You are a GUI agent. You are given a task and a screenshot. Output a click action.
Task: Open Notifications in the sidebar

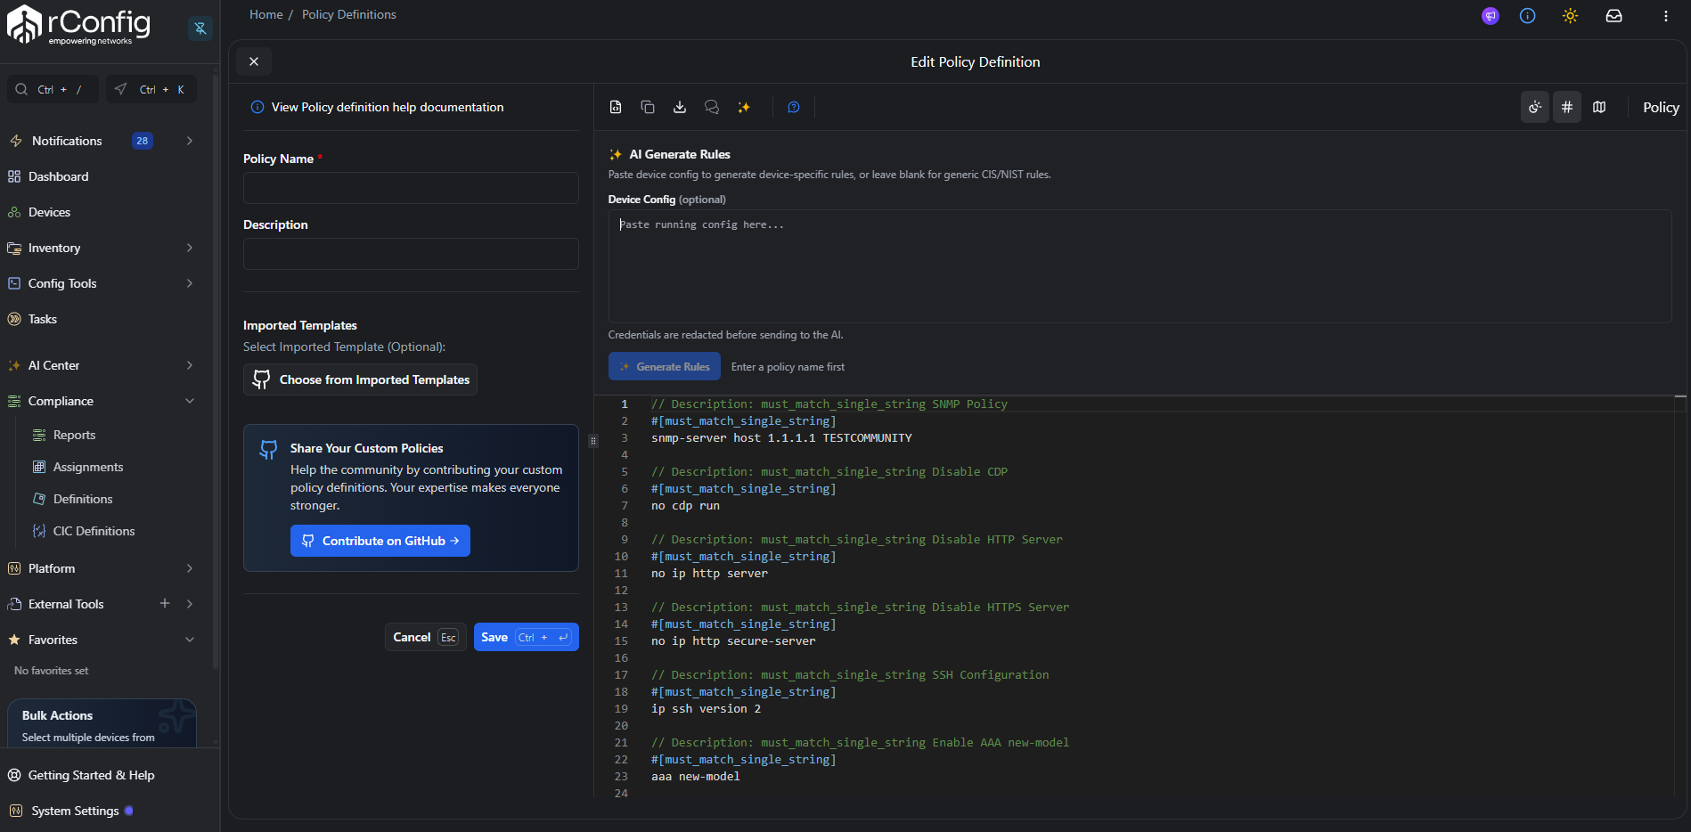pos(67,141)
